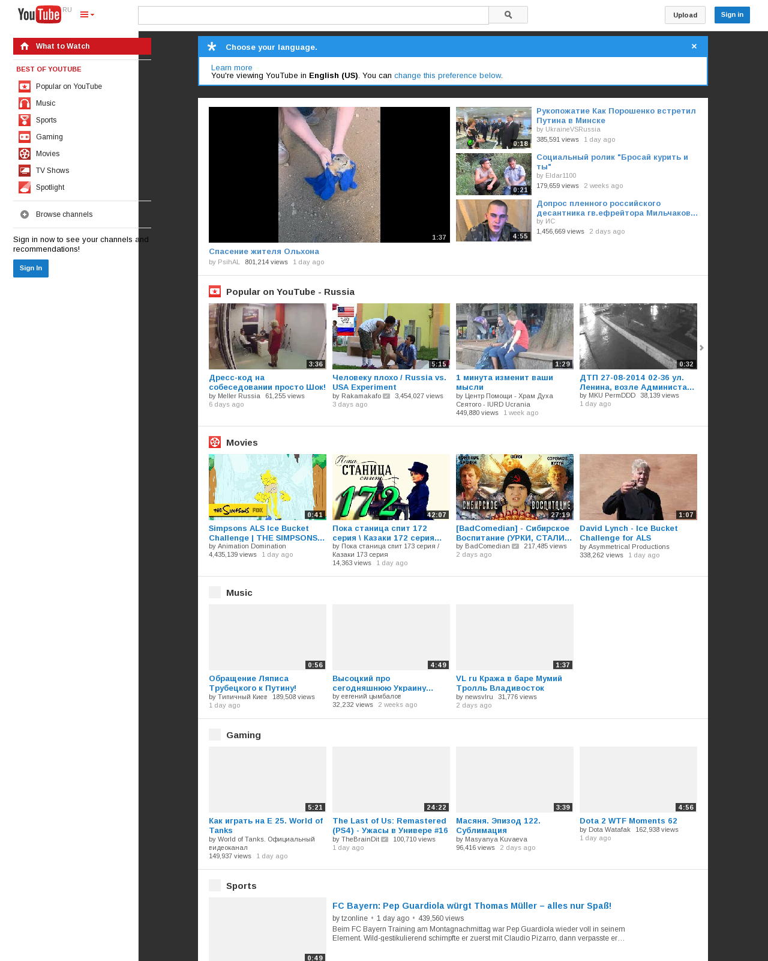Open Gaming label in sidebar
768x961 pixels.
49,137
